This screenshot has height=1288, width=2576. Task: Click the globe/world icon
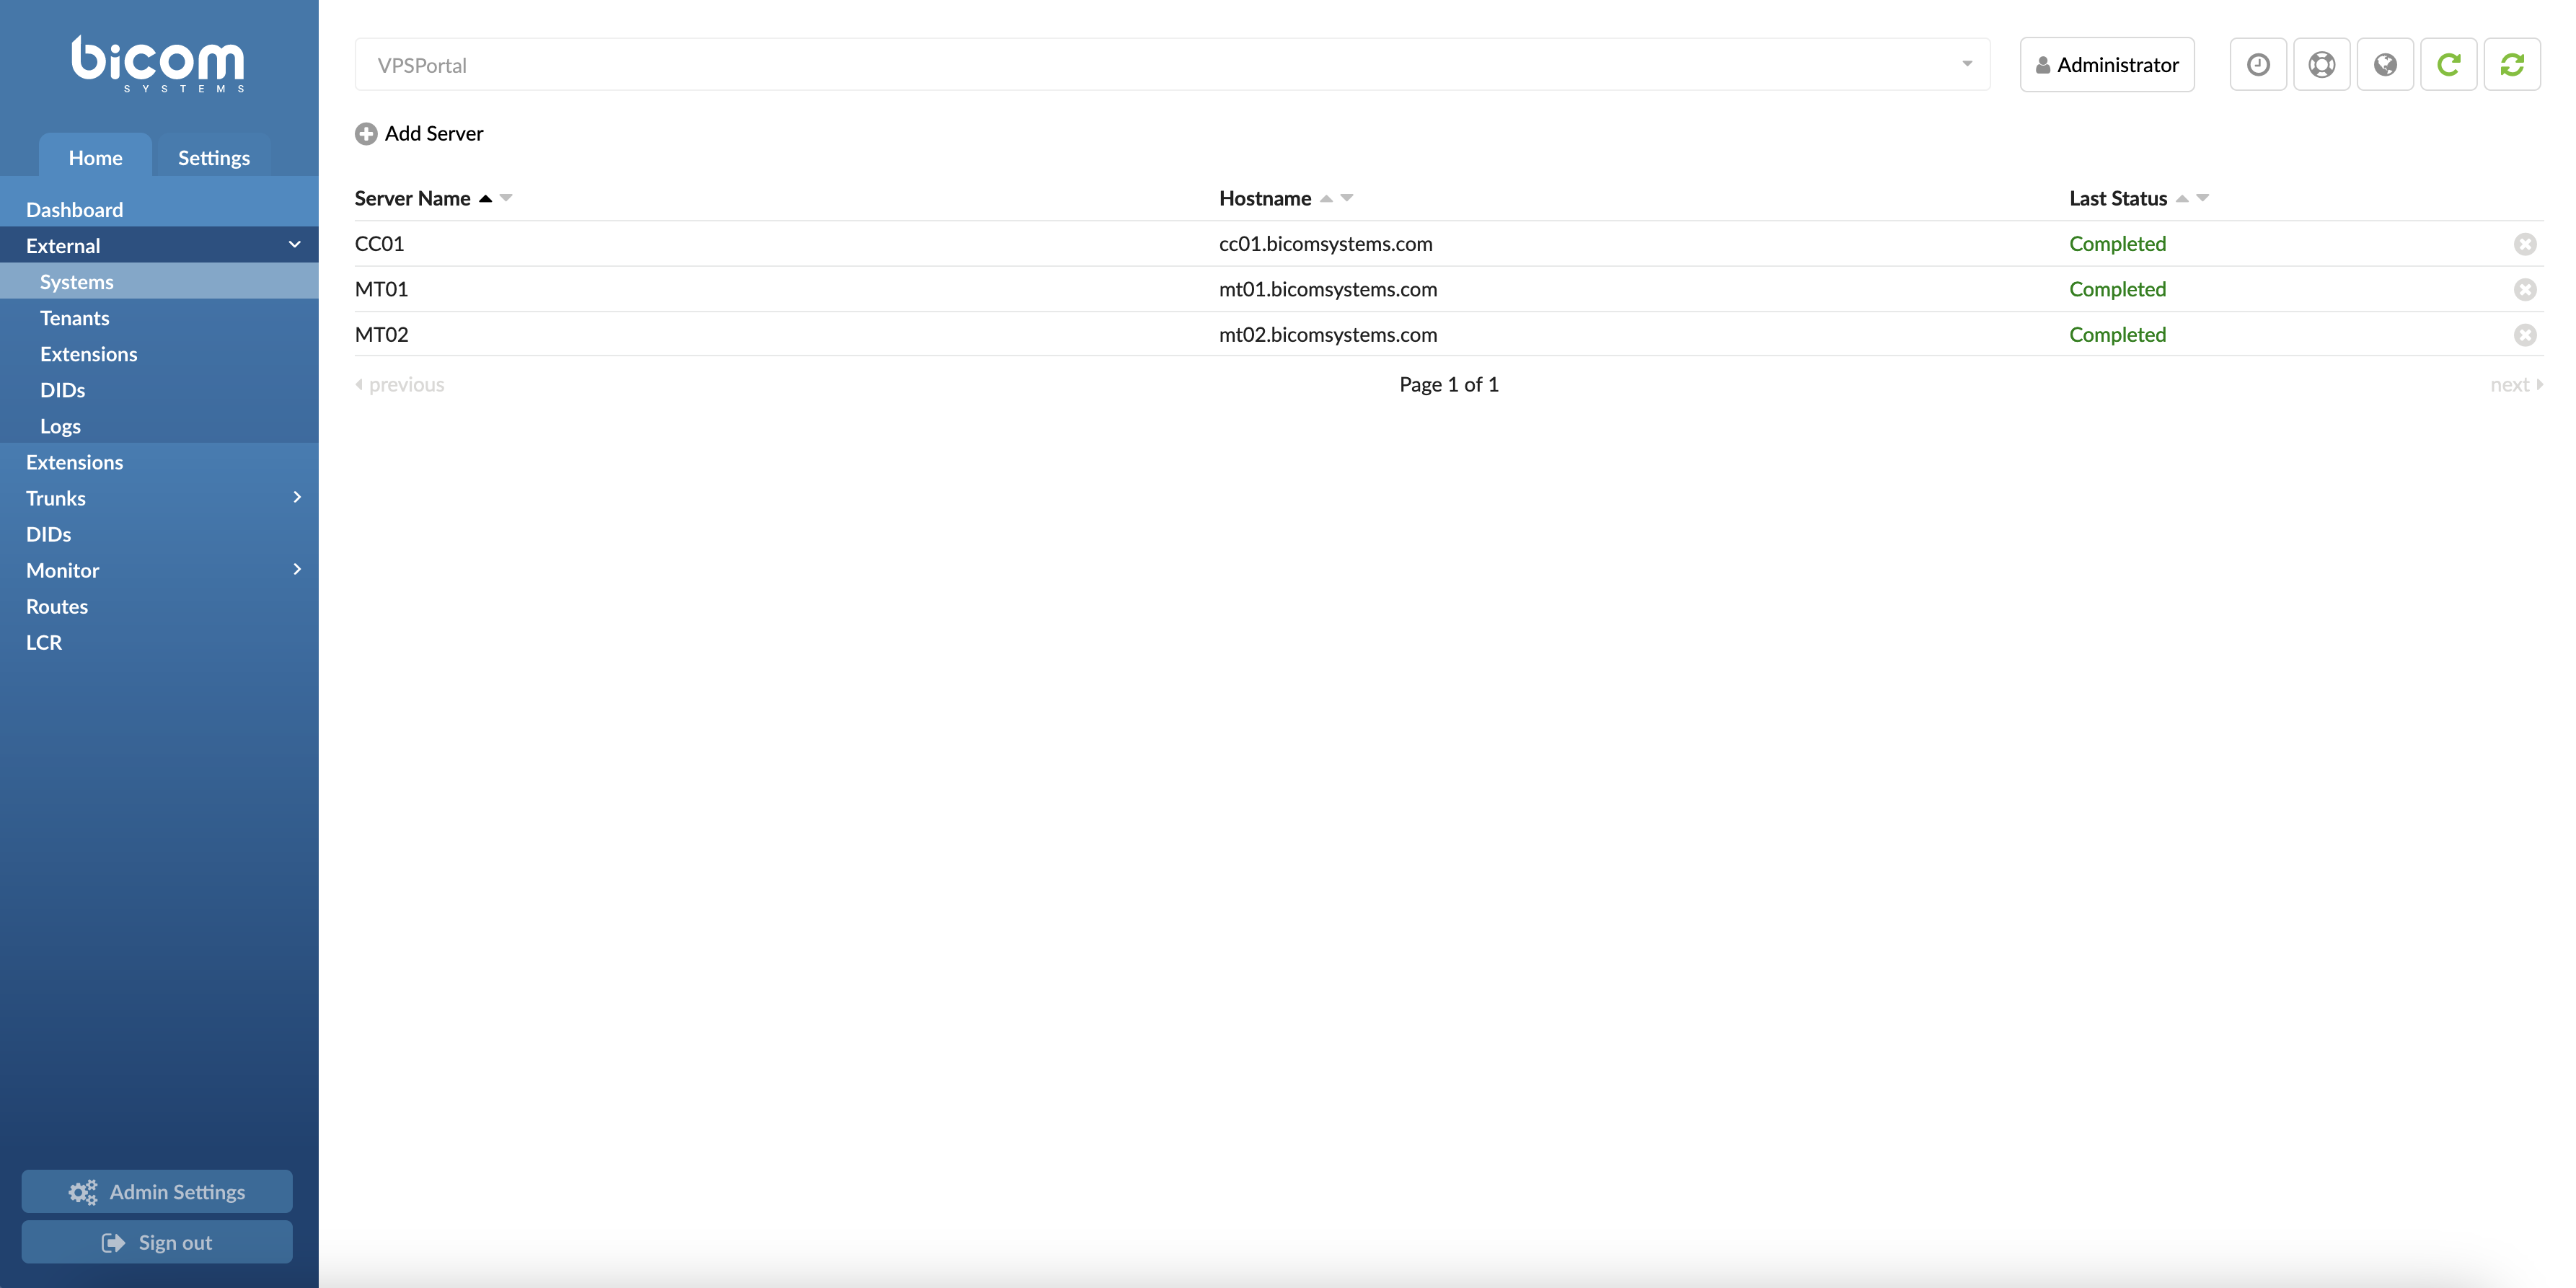(x=2386, y=64)
